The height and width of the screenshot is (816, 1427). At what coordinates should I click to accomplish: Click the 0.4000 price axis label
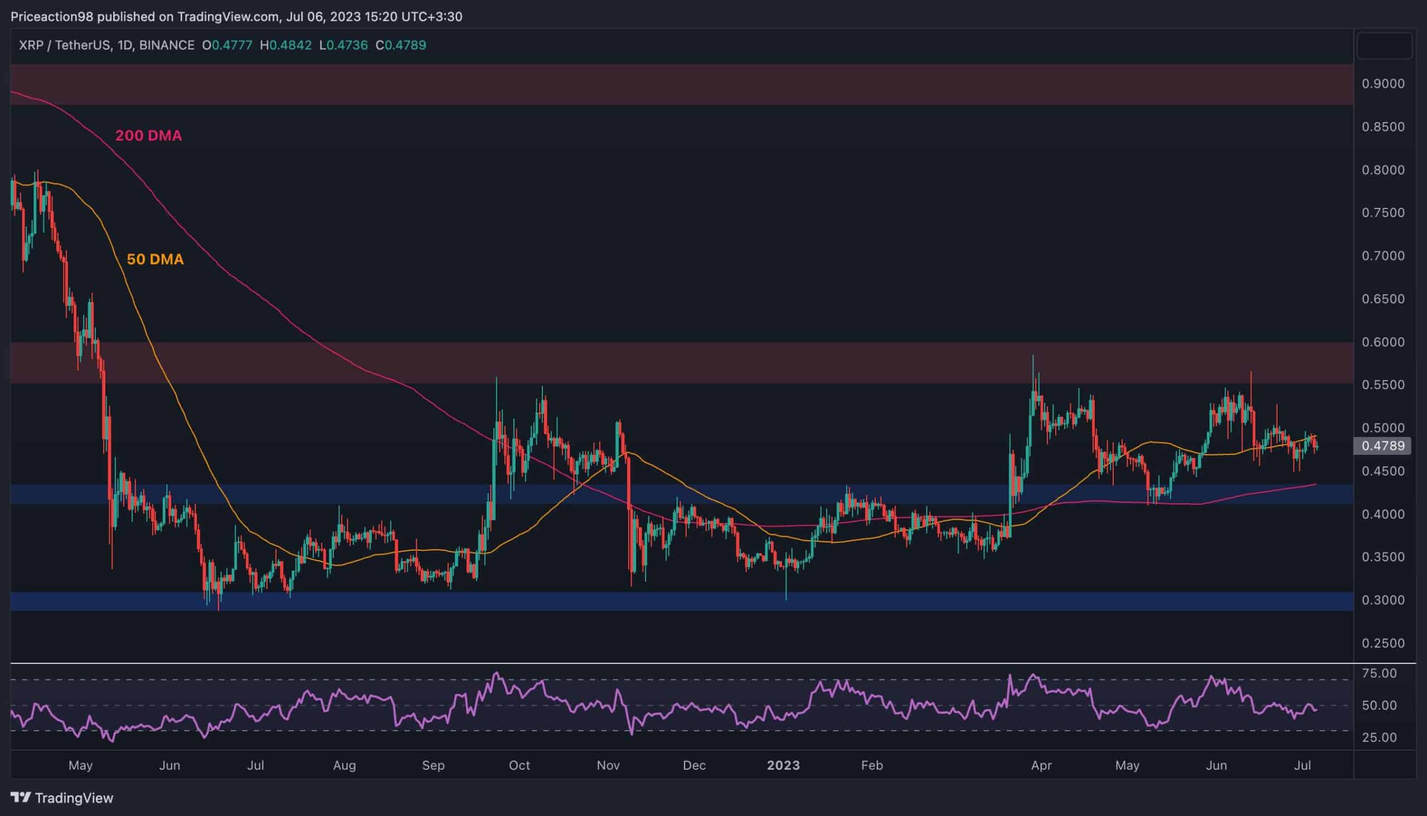click(x=1384, y=514)
